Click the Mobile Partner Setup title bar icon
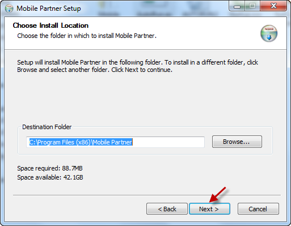 tap(9, 8)
